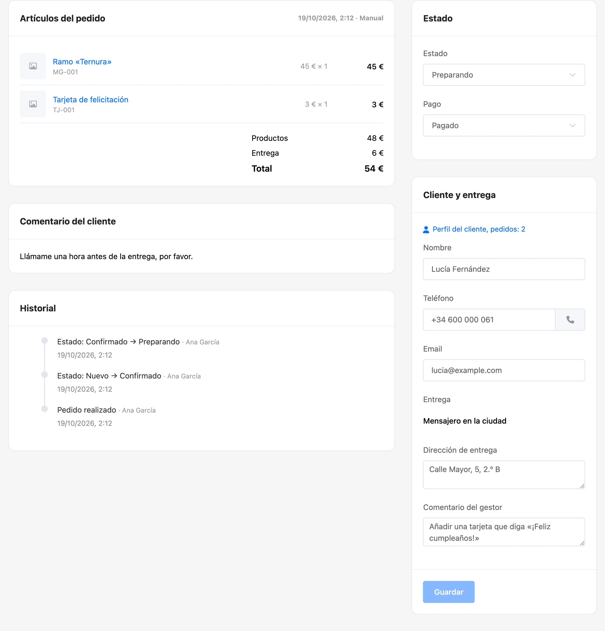The height and width of the screenshot is (631, 605).
Task: Click the Guardar button
Action: [x=449, y=592]
